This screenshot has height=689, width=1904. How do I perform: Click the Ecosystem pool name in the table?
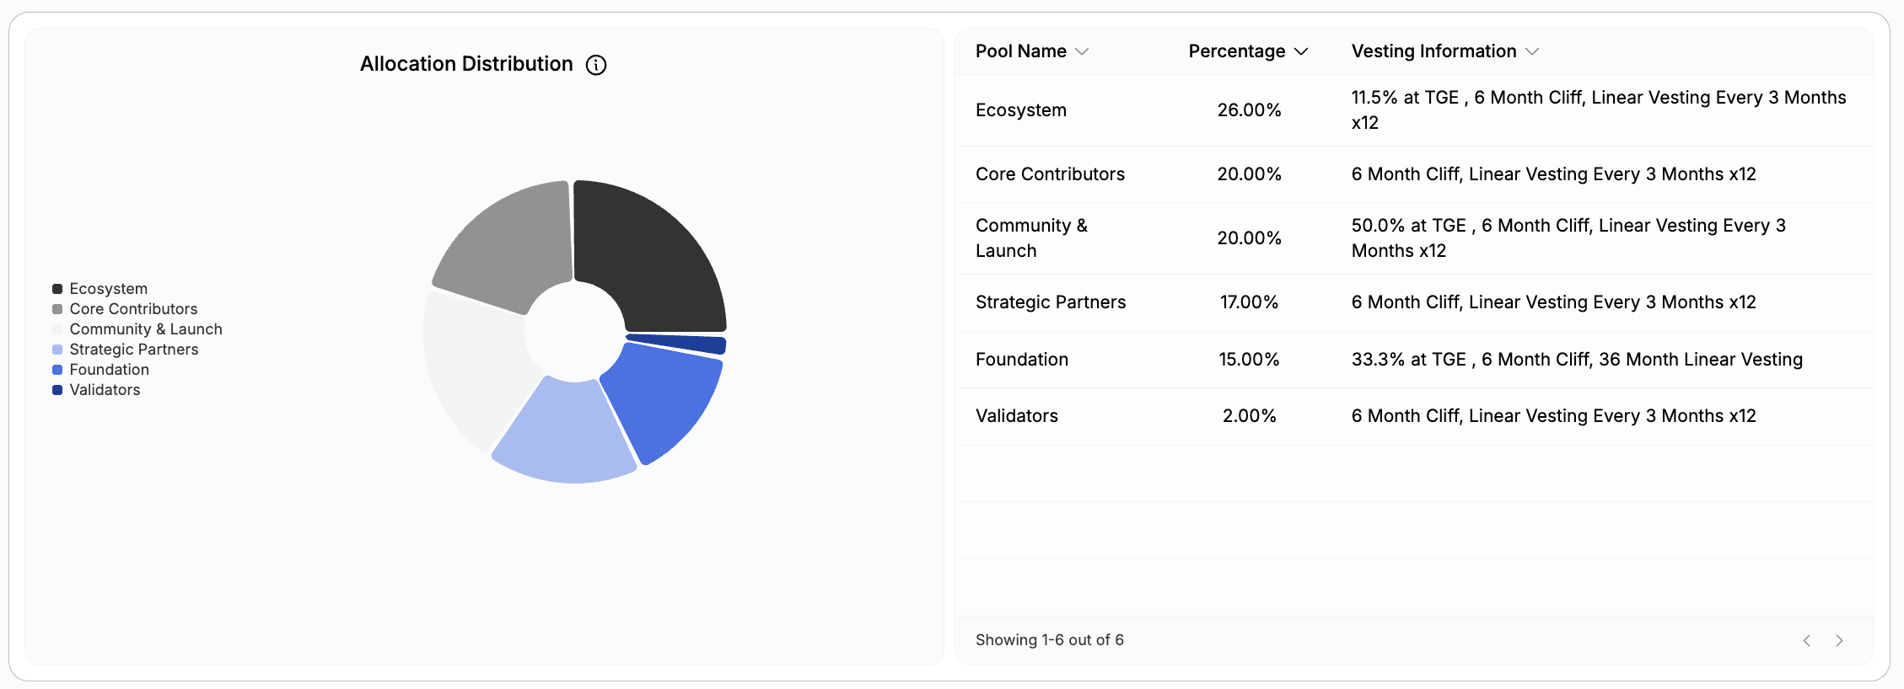pos(1021,109)
